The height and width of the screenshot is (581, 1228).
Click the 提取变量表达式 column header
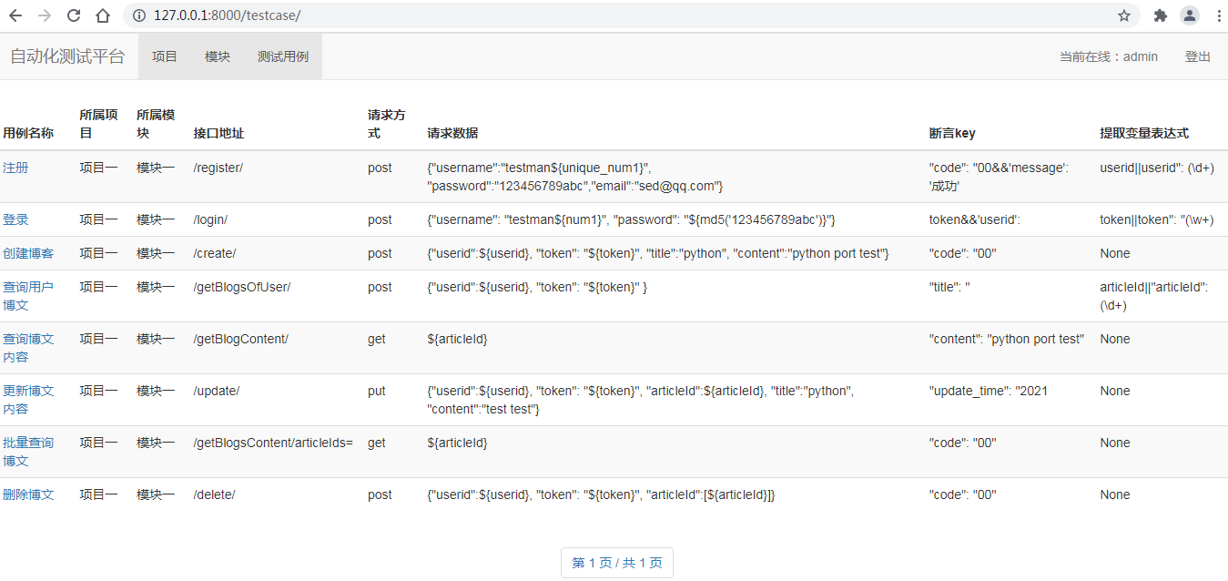click(1144, 133)
